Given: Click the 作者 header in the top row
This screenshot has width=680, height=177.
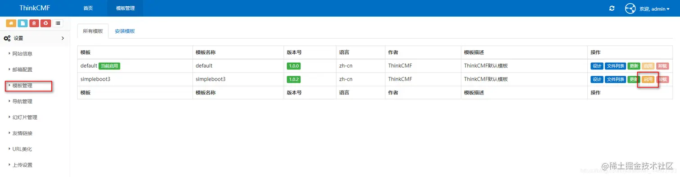Looking at the screenshot, I should pos(393,52).
